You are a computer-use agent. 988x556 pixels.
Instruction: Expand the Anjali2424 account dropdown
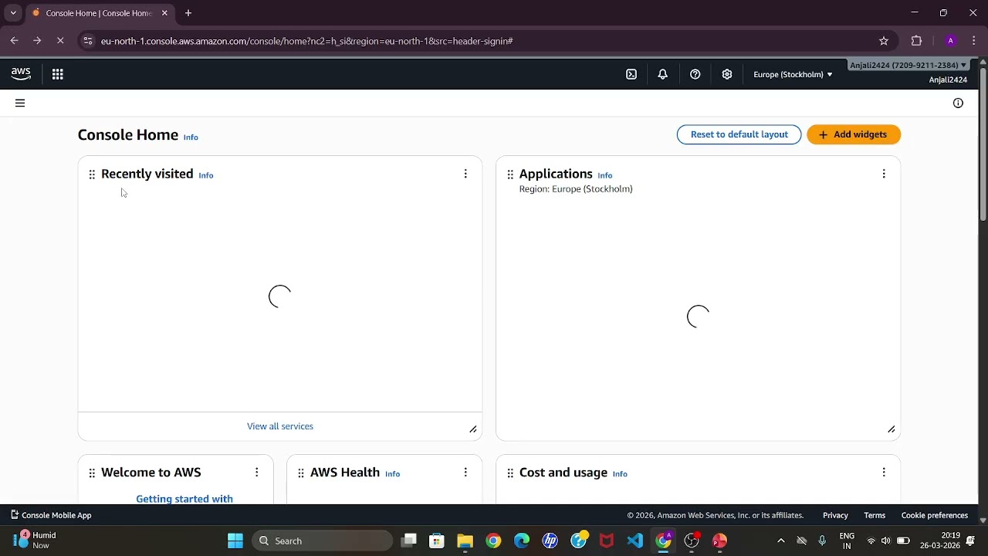click(908, 65)
